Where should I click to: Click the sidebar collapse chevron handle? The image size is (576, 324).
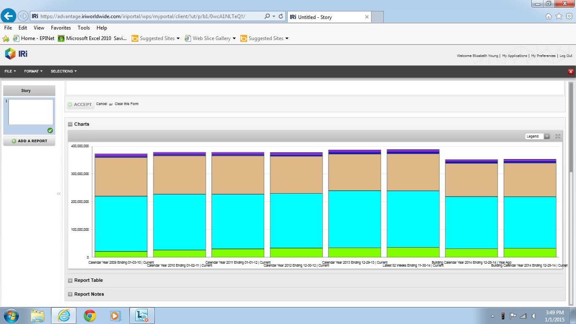click(x=59, y=194)
